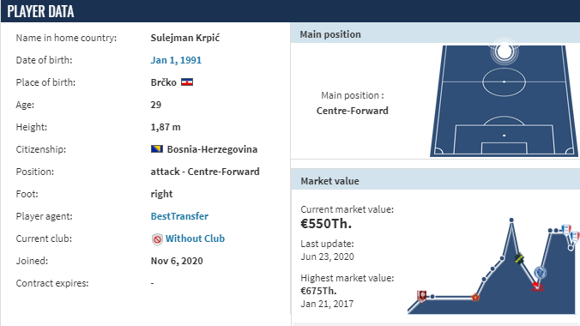Image resolution: width=580 pixels, height=326 pixels.
Task: Click the centre-forward position marker on pitch
Action: (x=504, y=51)
